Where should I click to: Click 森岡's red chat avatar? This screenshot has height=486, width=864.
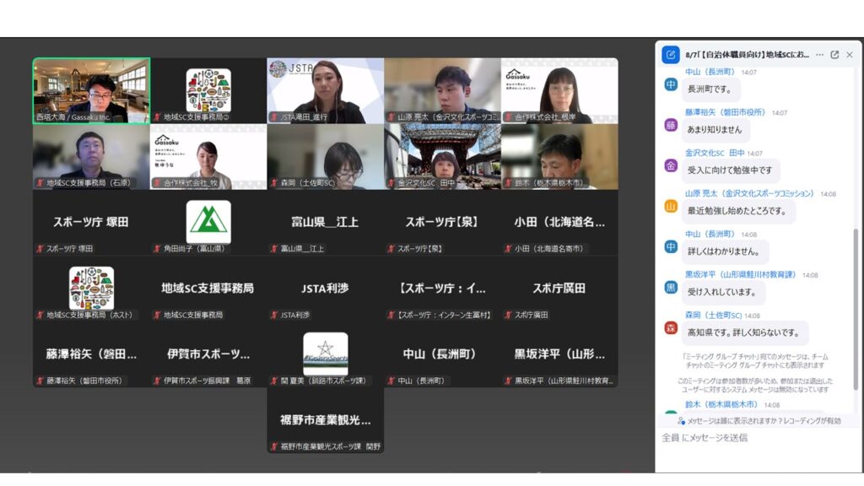(x=671, y=327)
